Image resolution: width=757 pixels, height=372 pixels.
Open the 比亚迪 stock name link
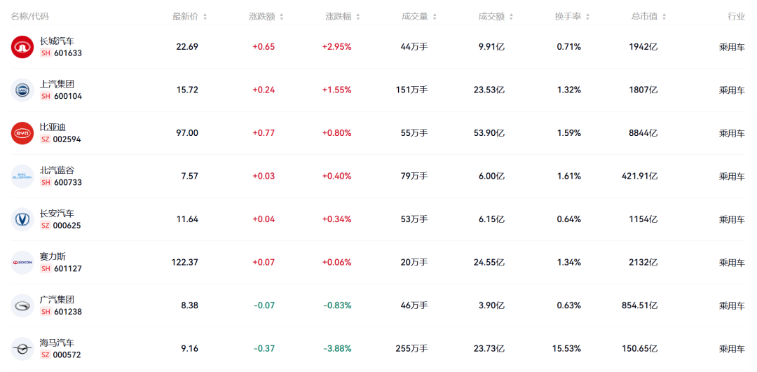(53, 127)
